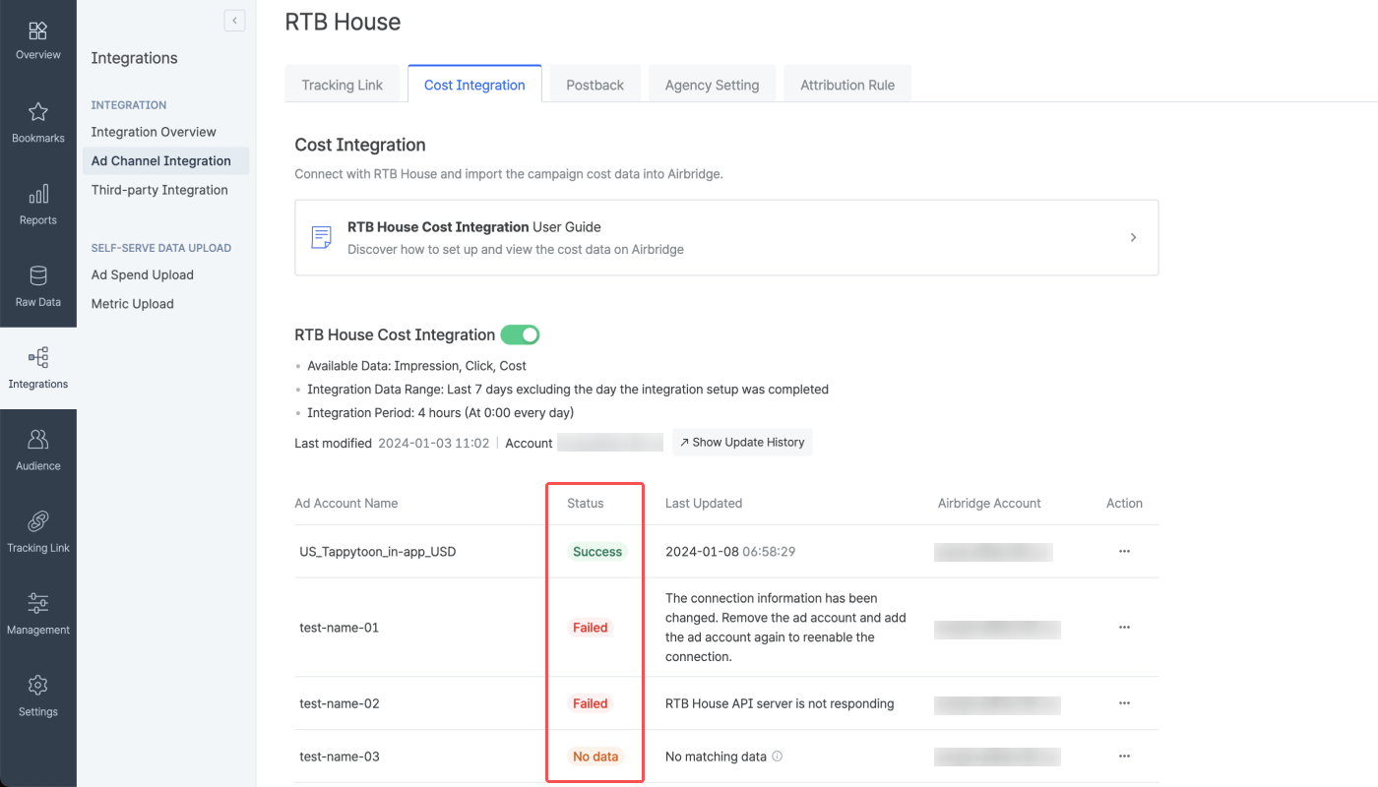This screenshot has width=1378, height=787.
Task: Click Last modified 2024-01-03 11:02 text
Action: [x=392, y=444]
